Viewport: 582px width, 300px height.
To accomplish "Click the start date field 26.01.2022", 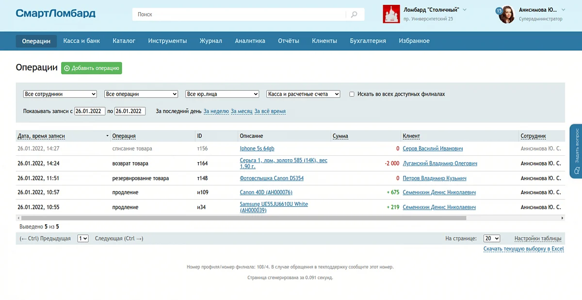I will pos(90,111).
